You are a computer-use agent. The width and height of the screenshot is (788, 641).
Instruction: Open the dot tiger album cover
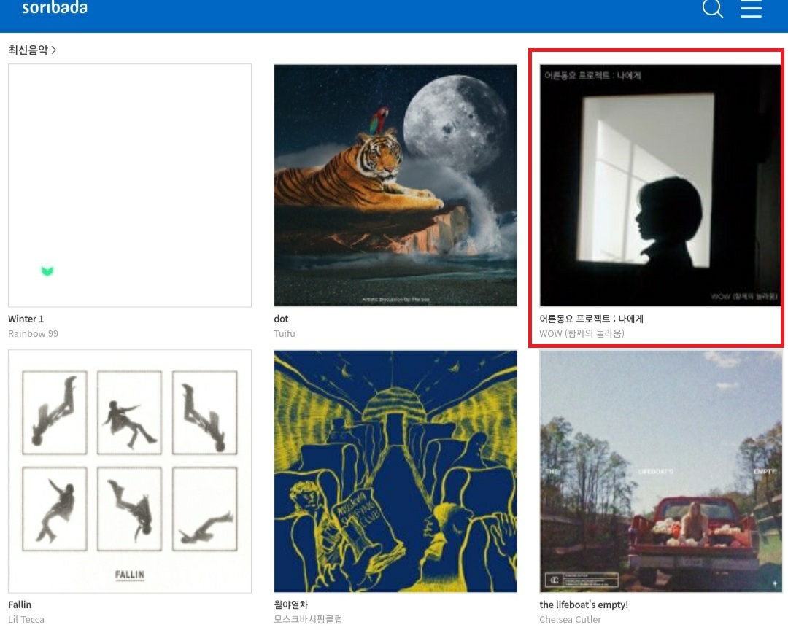[395, 185]
